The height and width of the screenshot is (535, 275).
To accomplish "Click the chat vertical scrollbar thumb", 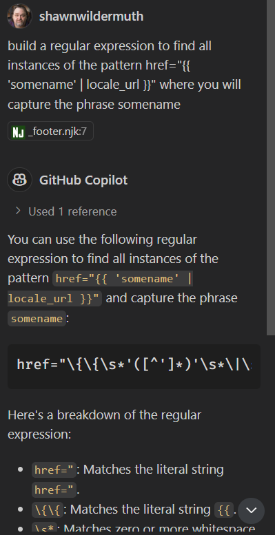I will [271, 167].
